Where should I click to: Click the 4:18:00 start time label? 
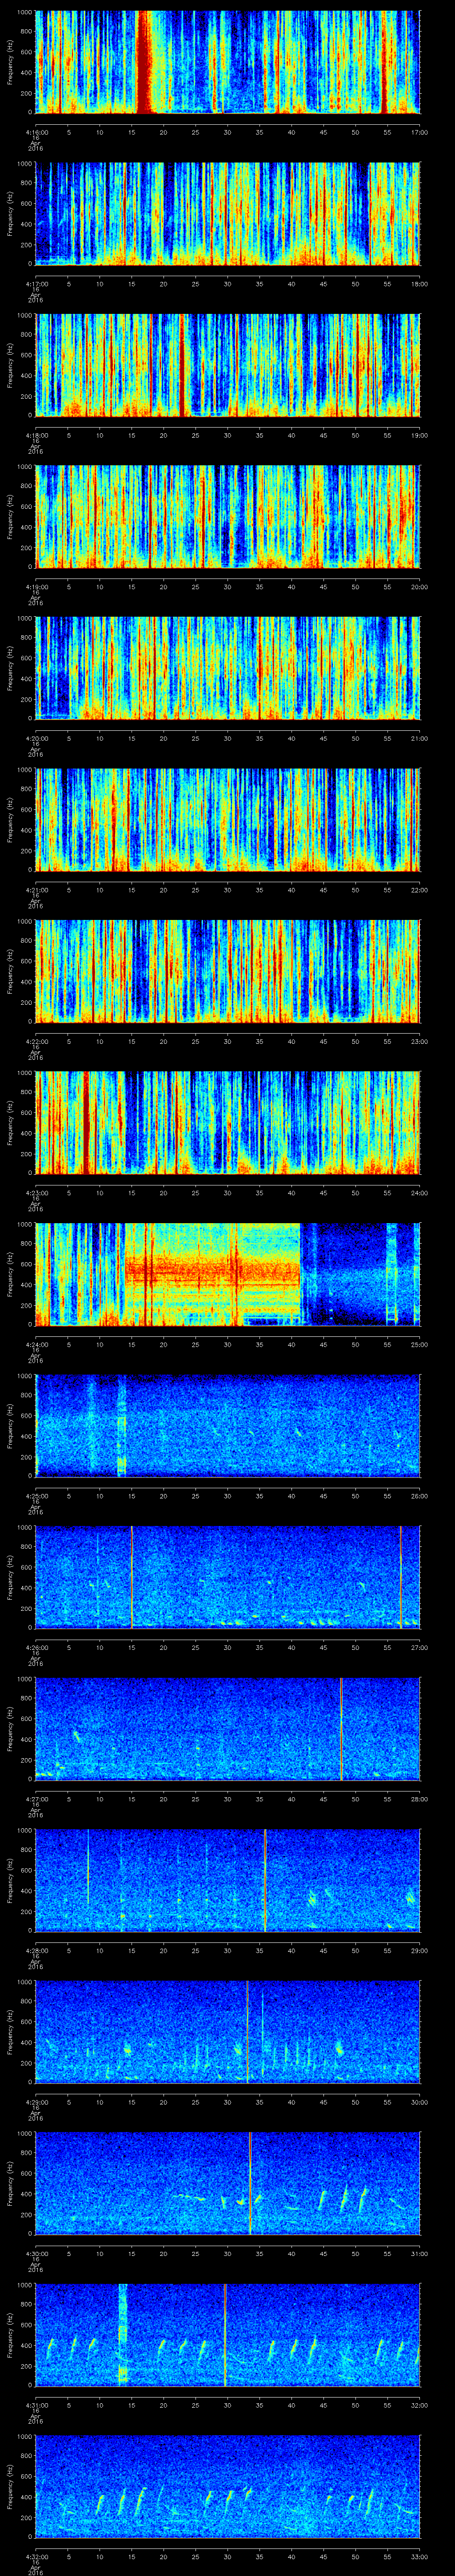(36, 435)
